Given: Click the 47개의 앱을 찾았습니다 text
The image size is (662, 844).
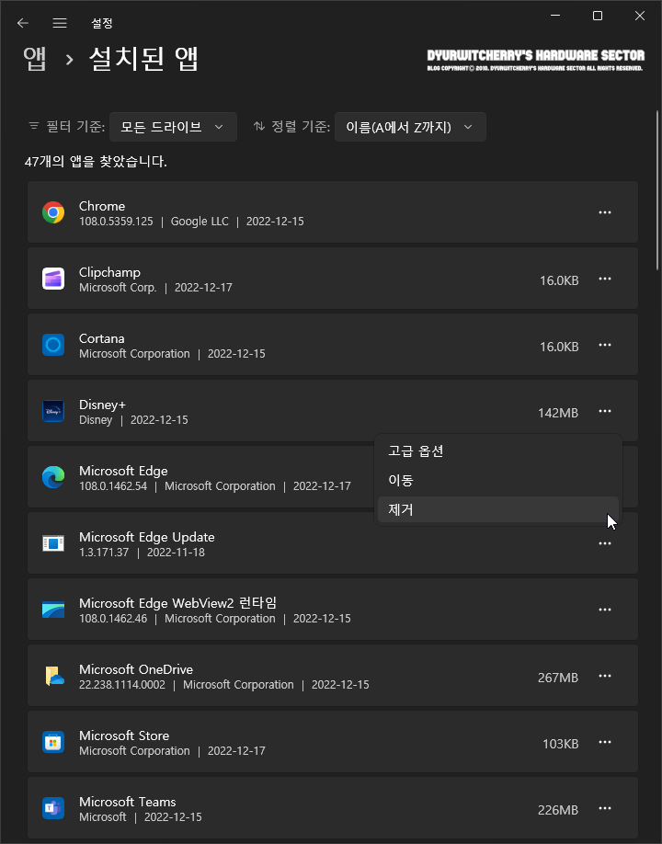Looking at the screenshot, I should 96,162.
